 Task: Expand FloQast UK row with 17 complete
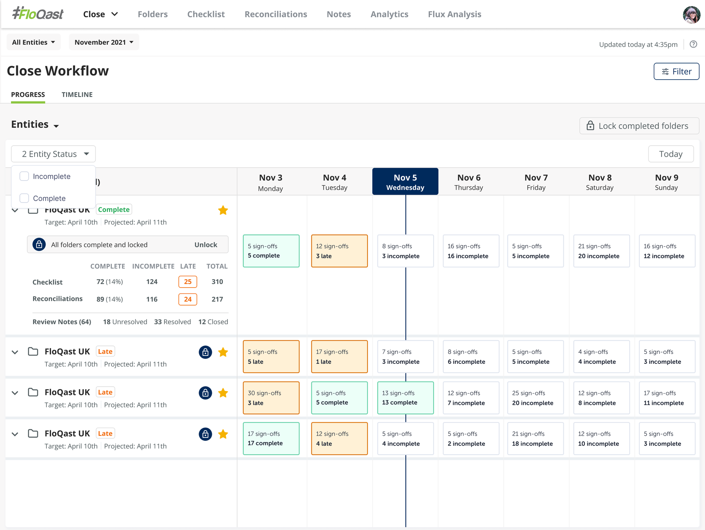point(15,434)
